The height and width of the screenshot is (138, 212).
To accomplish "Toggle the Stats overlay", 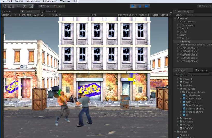I will [155, 15].
